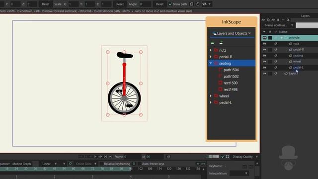318x179 pixels.
Task: Select Layer 1 in Moho Layers panel
Action: pyautogui.click(x=294, y=74)
